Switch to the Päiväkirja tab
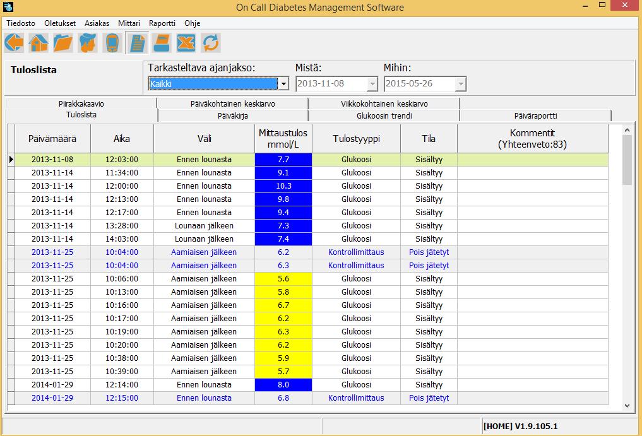Image resolution: width=642 pixels, height=436 pixels. [232, 116]
